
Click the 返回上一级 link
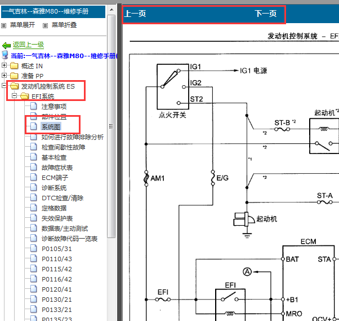[28, 45]
